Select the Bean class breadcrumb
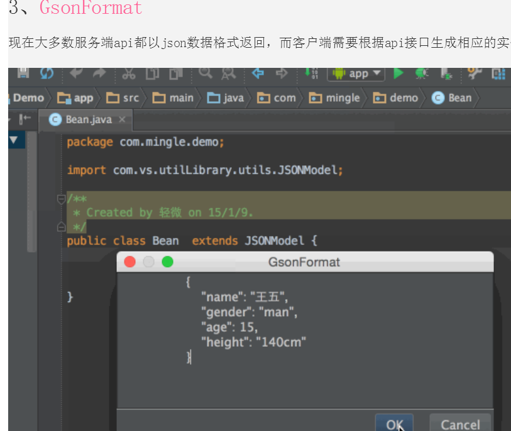Screen dimensions: 511x431 pos(452,98)
